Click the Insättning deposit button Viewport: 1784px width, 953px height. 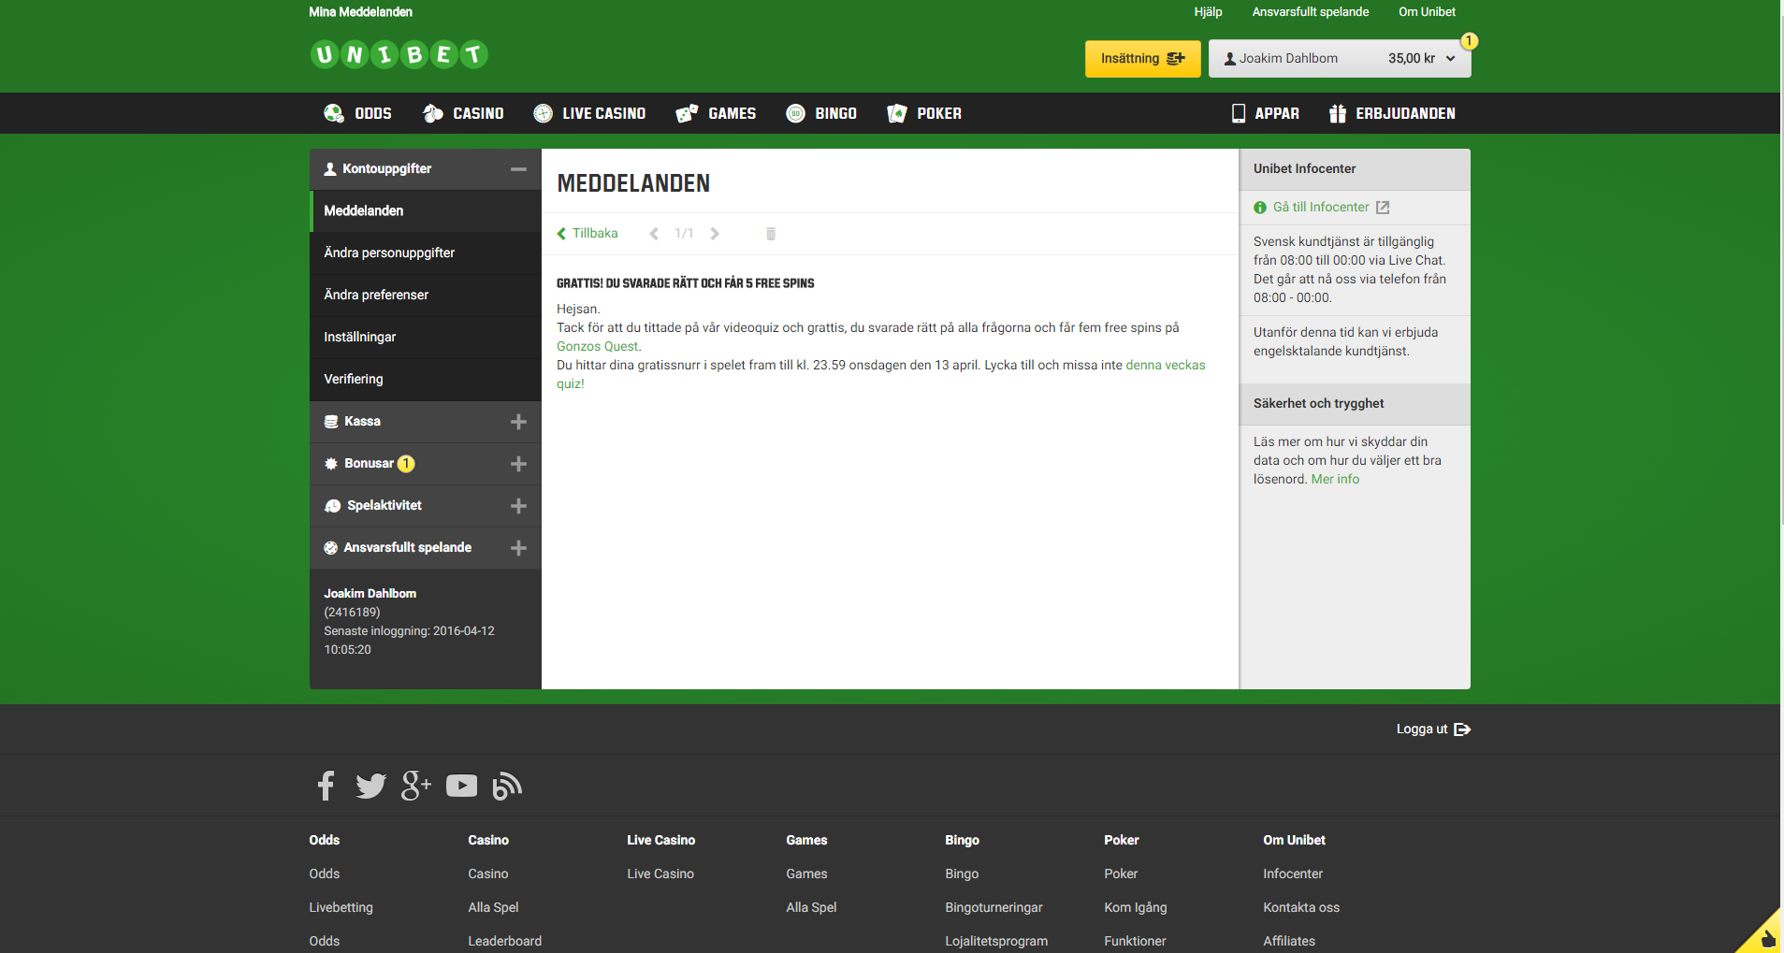click(x=1142, y=58)
